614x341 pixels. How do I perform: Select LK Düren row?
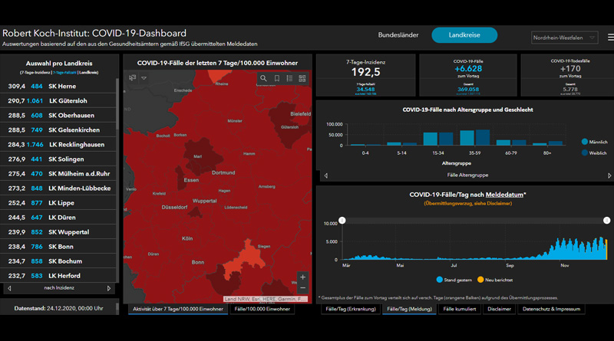click(x=58, y=218)
